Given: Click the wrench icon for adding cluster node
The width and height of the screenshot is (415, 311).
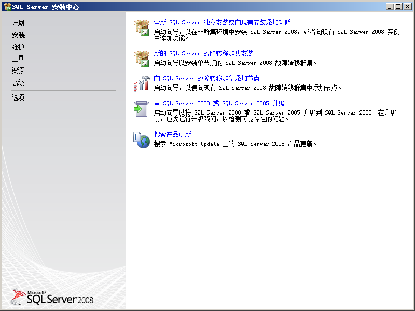Looking at the screenshot, I should (x=142, y=83).
